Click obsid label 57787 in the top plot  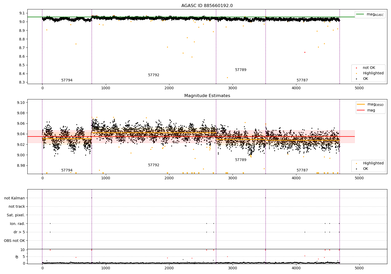[302, 80]
